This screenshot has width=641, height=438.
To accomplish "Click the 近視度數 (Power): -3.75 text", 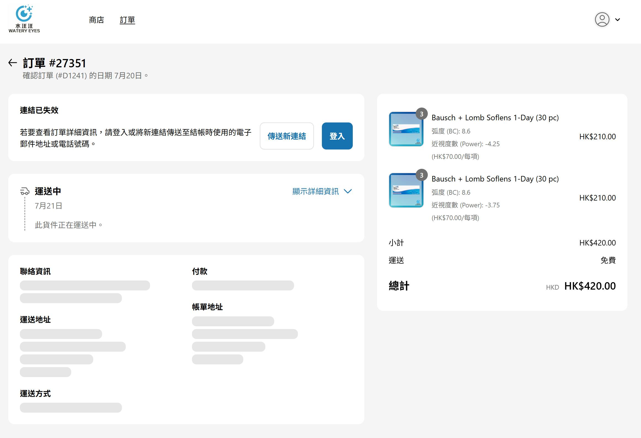I will pos(466,205).
